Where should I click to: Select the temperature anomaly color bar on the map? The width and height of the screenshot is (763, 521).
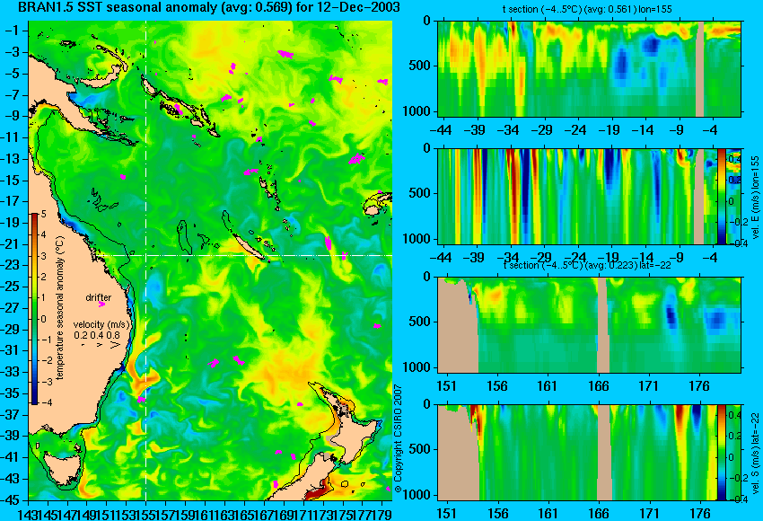35,309
